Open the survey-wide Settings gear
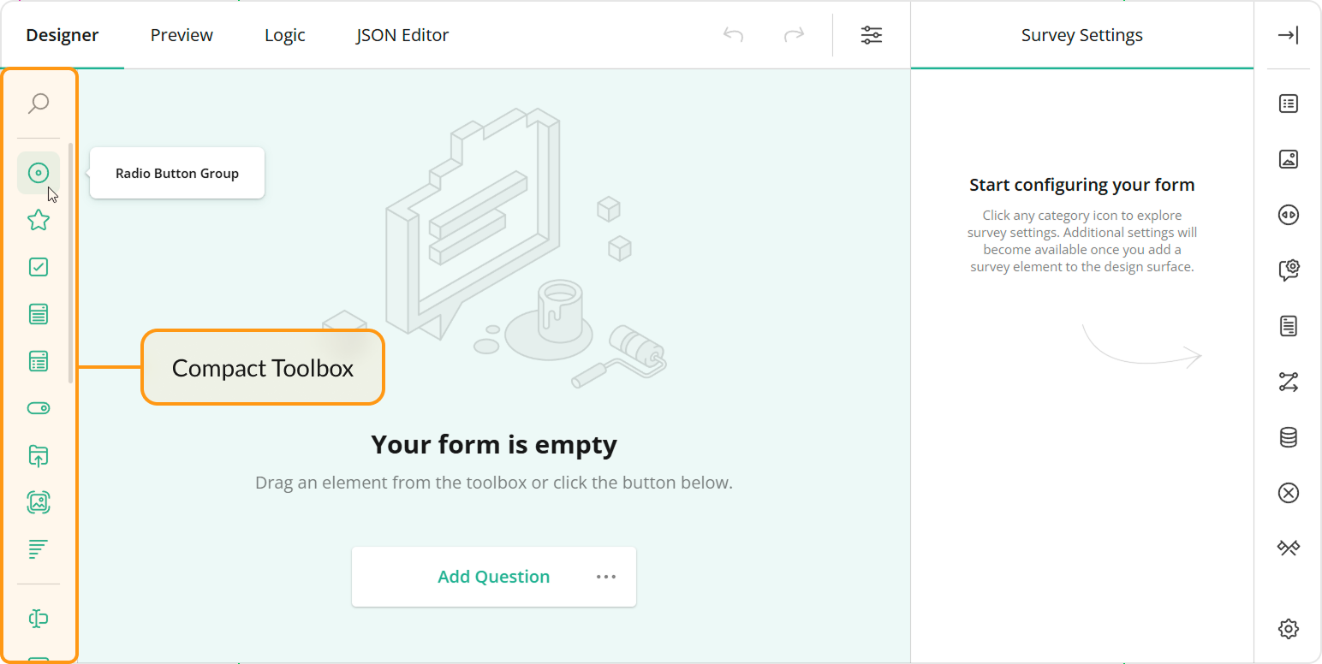 click(x=1288, y=628)
